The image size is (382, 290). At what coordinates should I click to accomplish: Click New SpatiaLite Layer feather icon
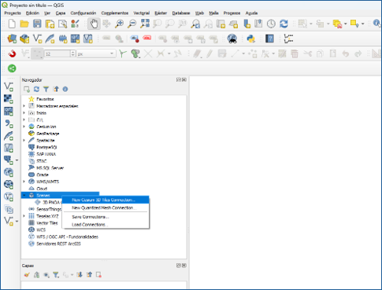50,39
